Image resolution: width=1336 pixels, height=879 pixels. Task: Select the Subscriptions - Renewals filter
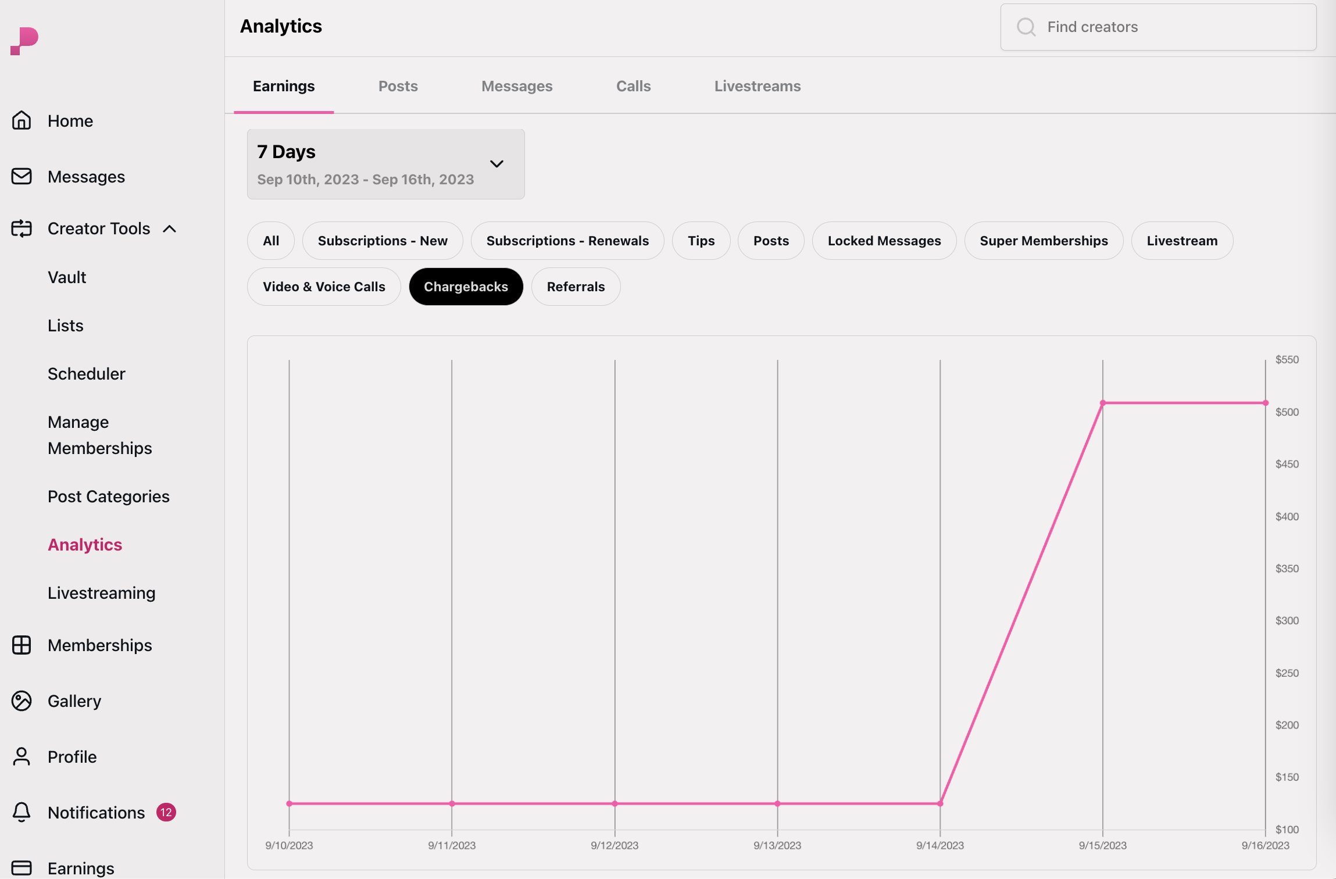point(567,241)
